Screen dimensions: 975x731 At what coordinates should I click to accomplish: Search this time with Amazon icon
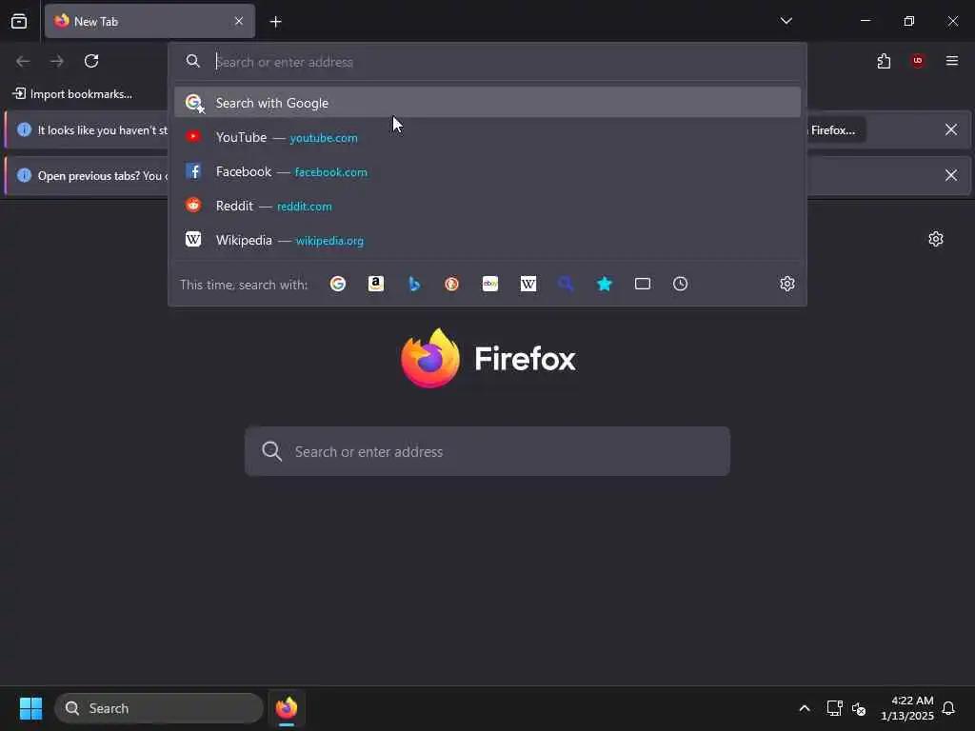pos(375,284)
